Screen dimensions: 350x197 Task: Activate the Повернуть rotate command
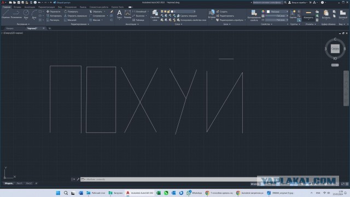click(71, 11)
